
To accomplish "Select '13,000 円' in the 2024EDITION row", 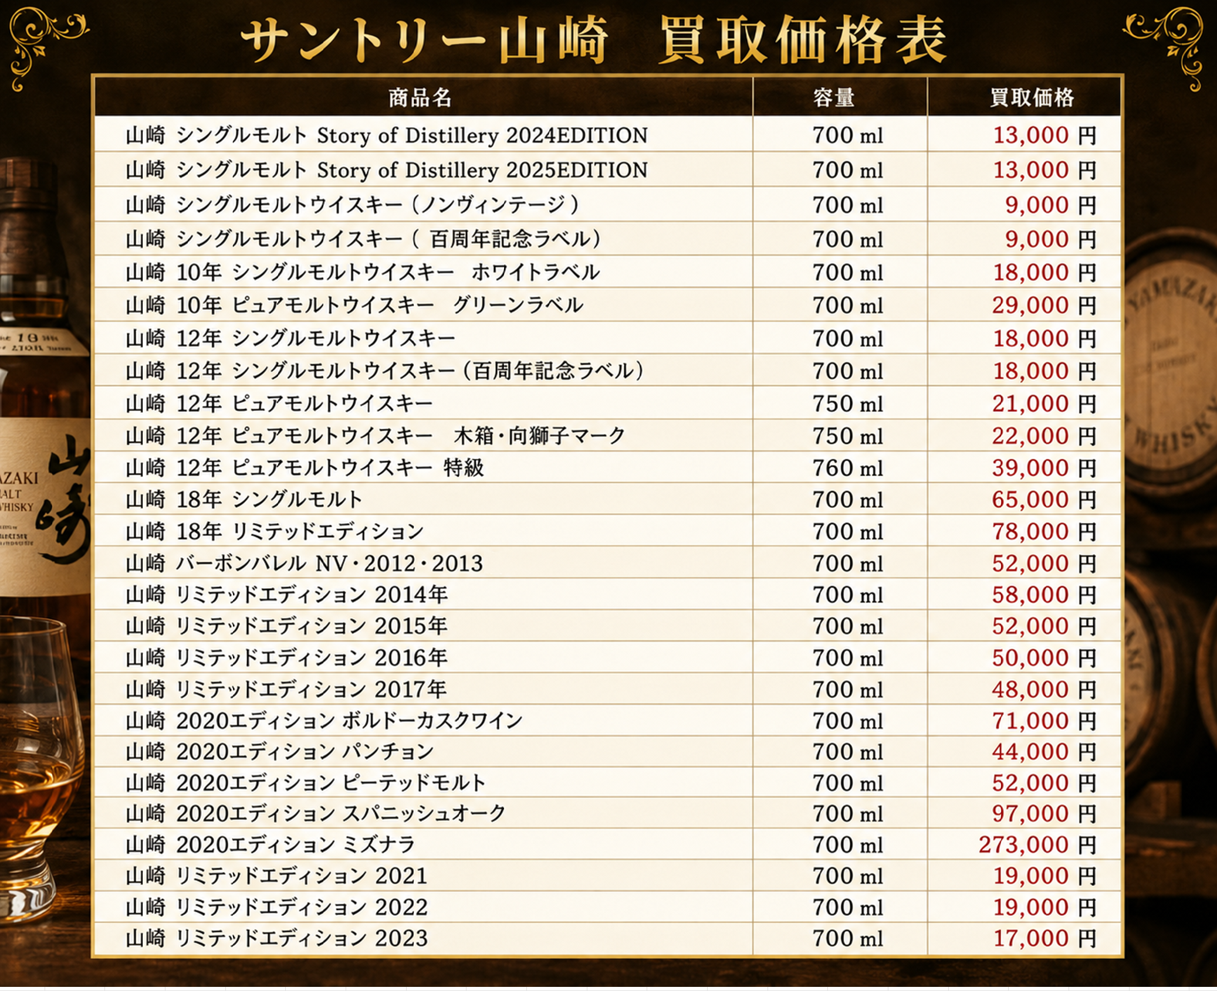I will coord(1044,136).
